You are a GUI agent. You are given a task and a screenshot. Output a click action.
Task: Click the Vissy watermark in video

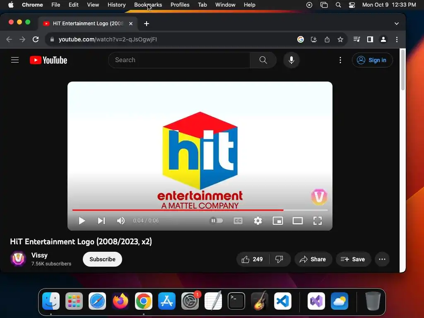pyautogui.click(x=319, y=197)
